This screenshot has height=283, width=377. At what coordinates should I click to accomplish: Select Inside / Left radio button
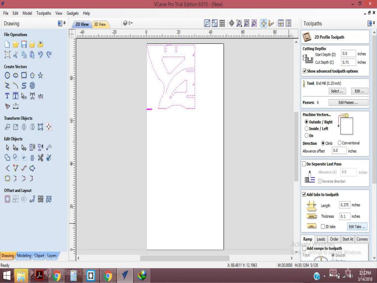click(307, 128)
